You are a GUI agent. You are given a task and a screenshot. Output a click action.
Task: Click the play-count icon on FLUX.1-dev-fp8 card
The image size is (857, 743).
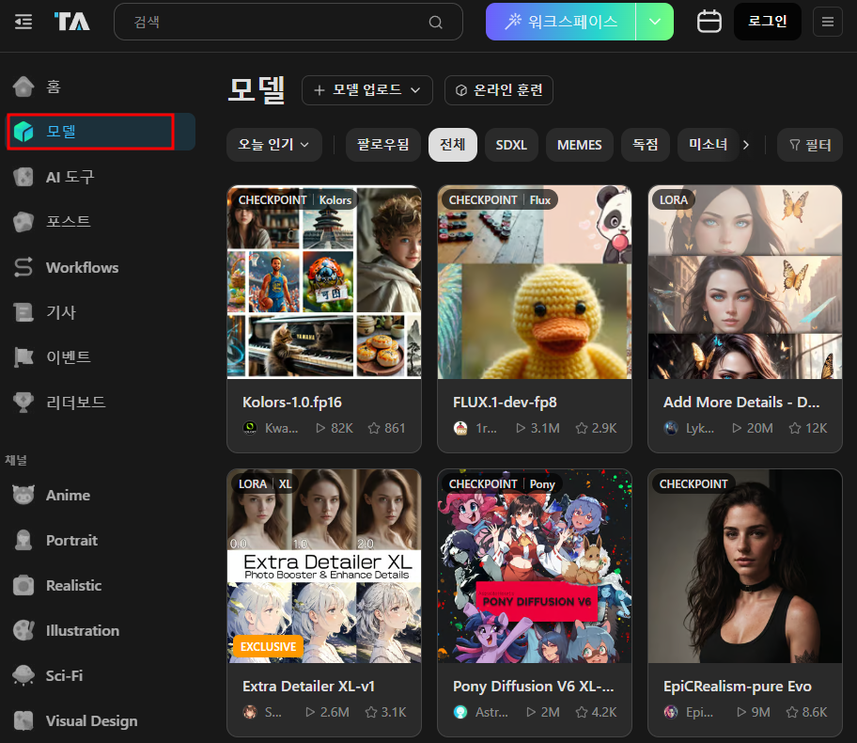(521, 428)
